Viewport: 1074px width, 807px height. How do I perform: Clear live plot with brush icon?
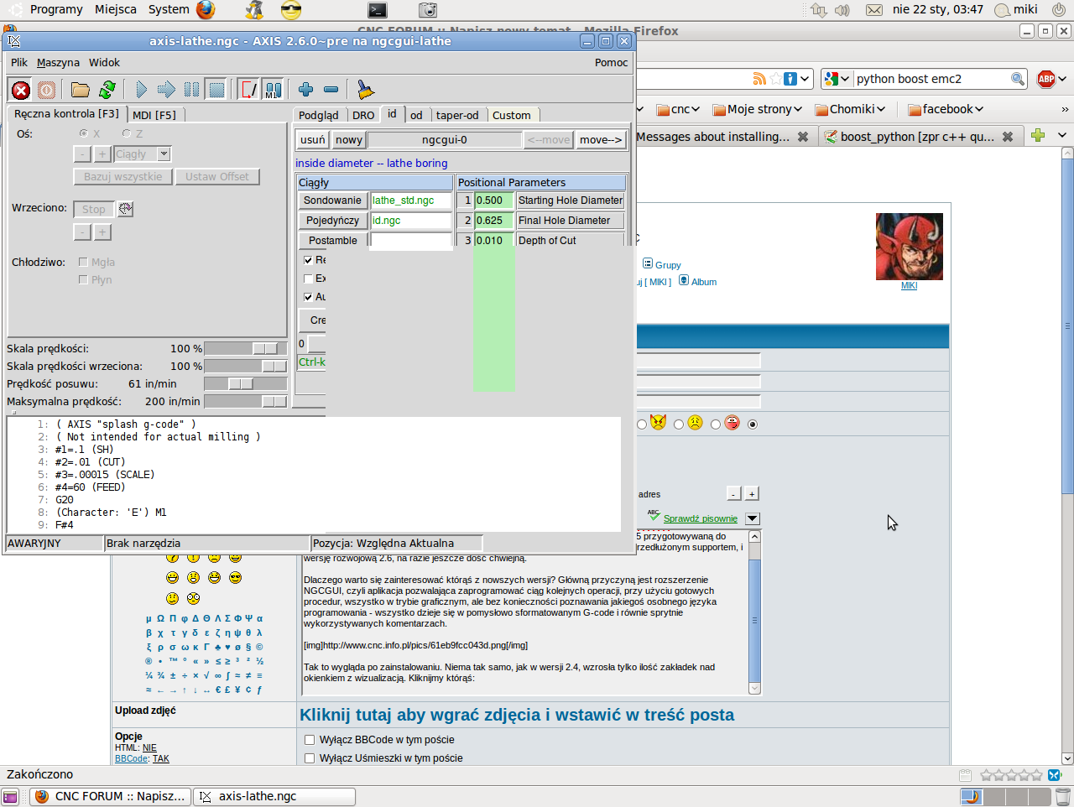(365, 90)
